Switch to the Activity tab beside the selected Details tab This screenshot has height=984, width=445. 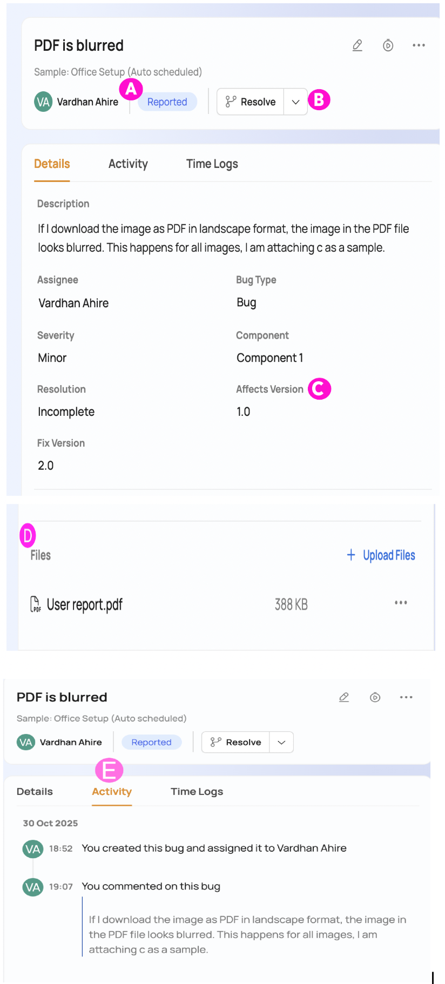click(x=128, y=164)
